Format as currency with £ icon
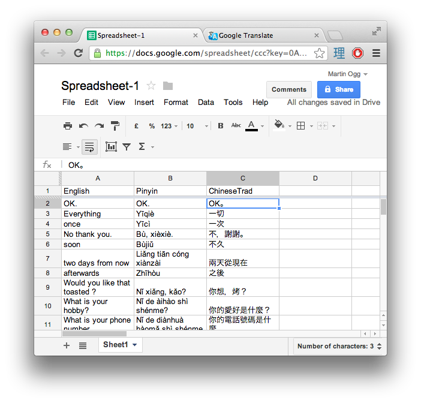Image resolution: width=421 pixels, height=403 pixels. pos(136,126)
